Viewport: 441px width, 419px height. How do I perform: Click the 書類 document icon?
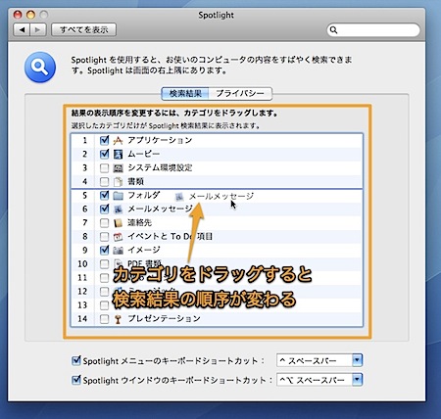[118, 182]
